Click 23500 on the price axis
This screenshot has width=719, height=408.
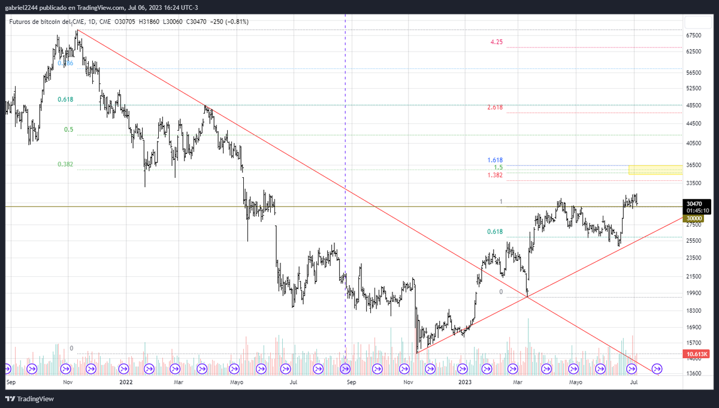695,258
